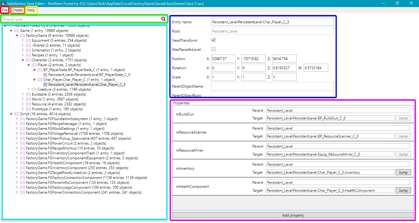Click the Add property button
Image resolution: width=419 pixels, height=223 pixels.
click(x=293, y=215)
